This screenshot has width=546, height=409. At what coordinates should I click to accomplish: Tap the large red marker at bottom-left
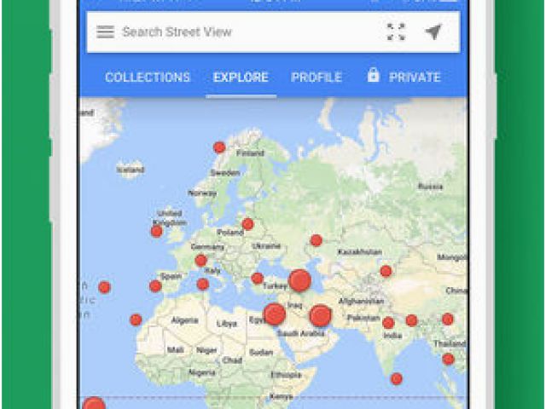coord(94,403)
